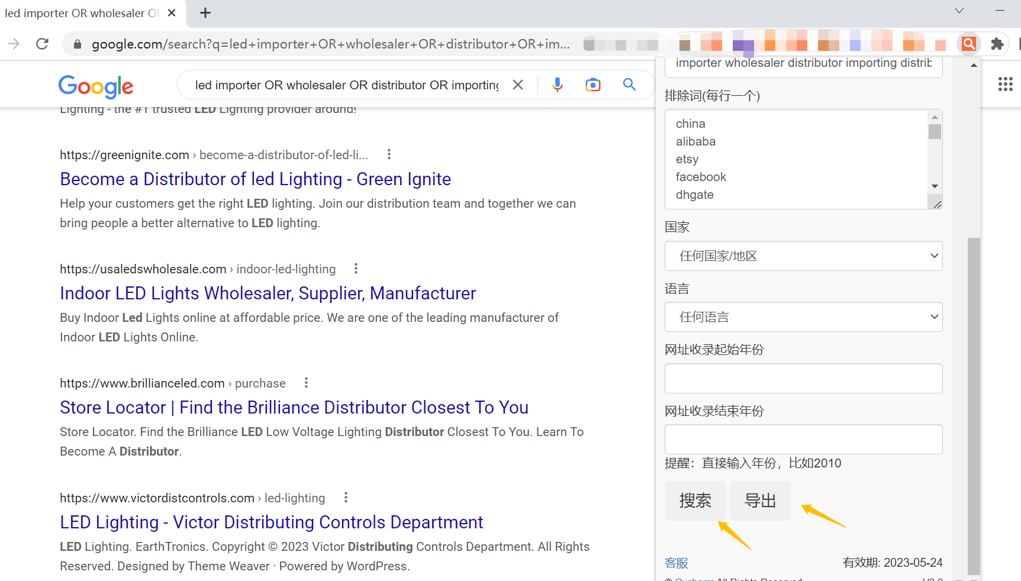This screenshot has width=1021, height=581.
Task: Open the tab search dropdown chevron
Action: 959,11
